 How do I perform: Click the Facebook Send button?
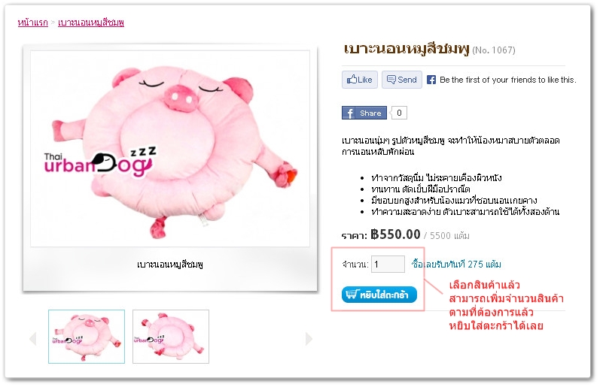pyautogui.click(x=401, y=80)
